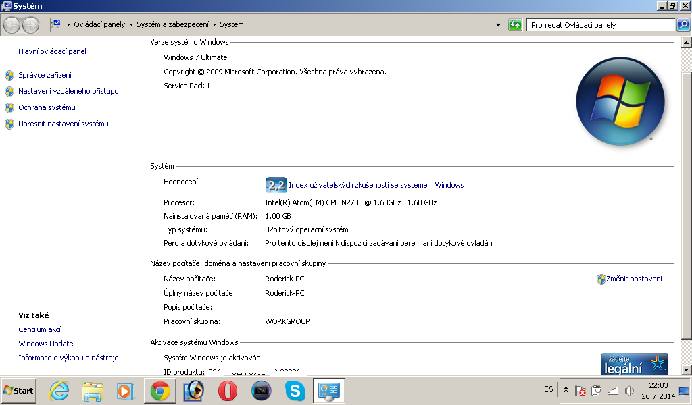The height and width of the screenshot is (405, 692).
Task: Open Index uživatelských zkušeností link
Action: (376, 185)
